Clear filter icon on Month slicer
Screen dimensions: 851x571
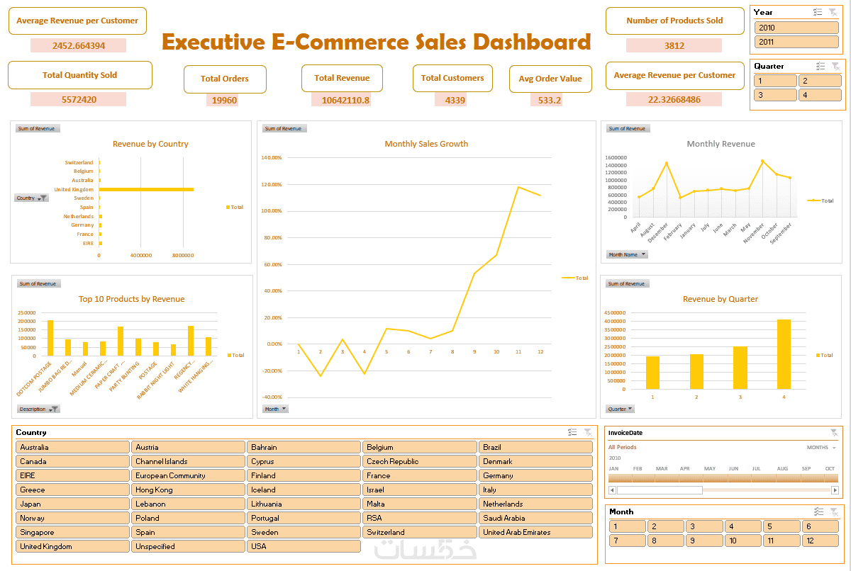(834, 511)
